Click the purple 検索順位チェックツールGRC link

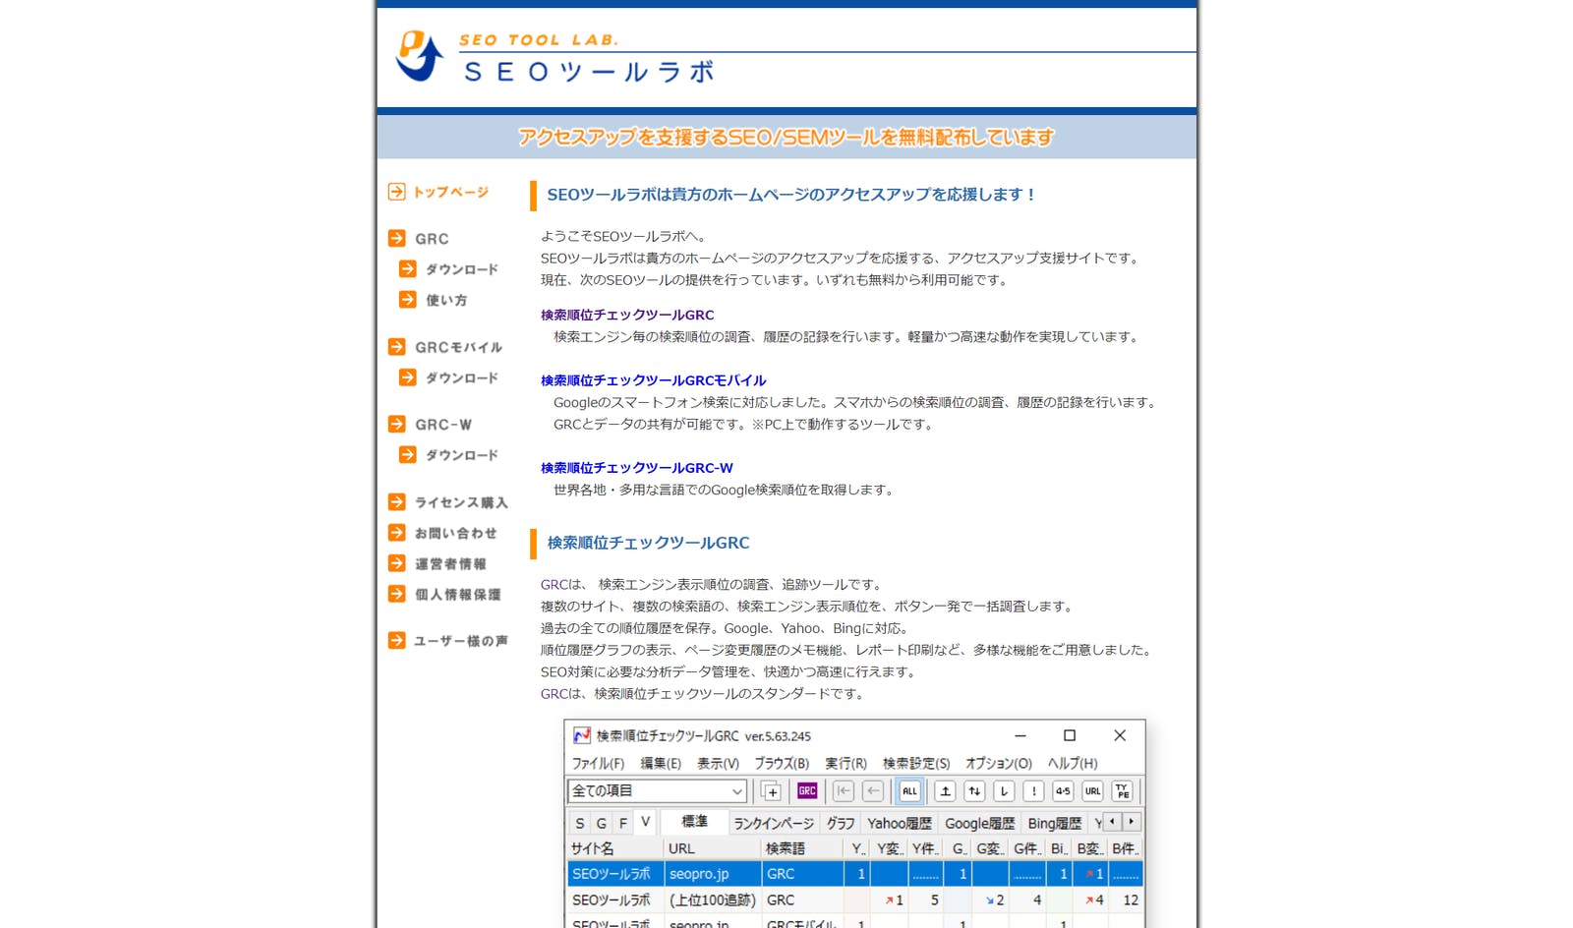coord(627,315)
